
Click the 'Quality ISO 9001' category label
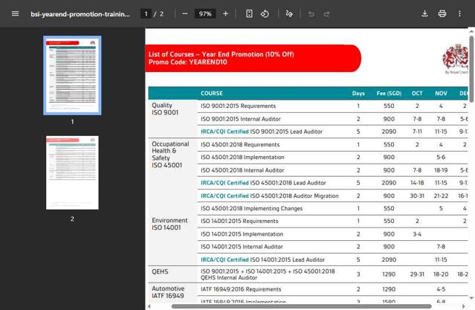tap(165, 109)
